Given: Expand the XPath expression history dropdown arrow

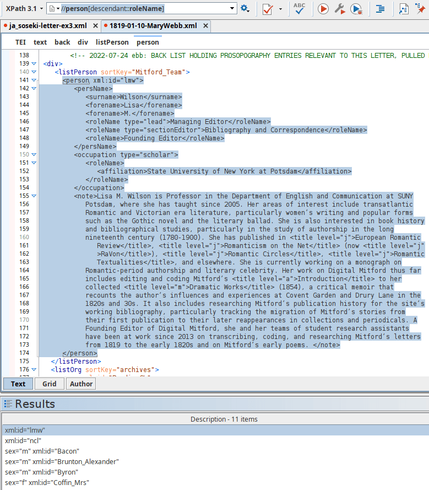Looking at the screenshot, I should pos(232,8).
